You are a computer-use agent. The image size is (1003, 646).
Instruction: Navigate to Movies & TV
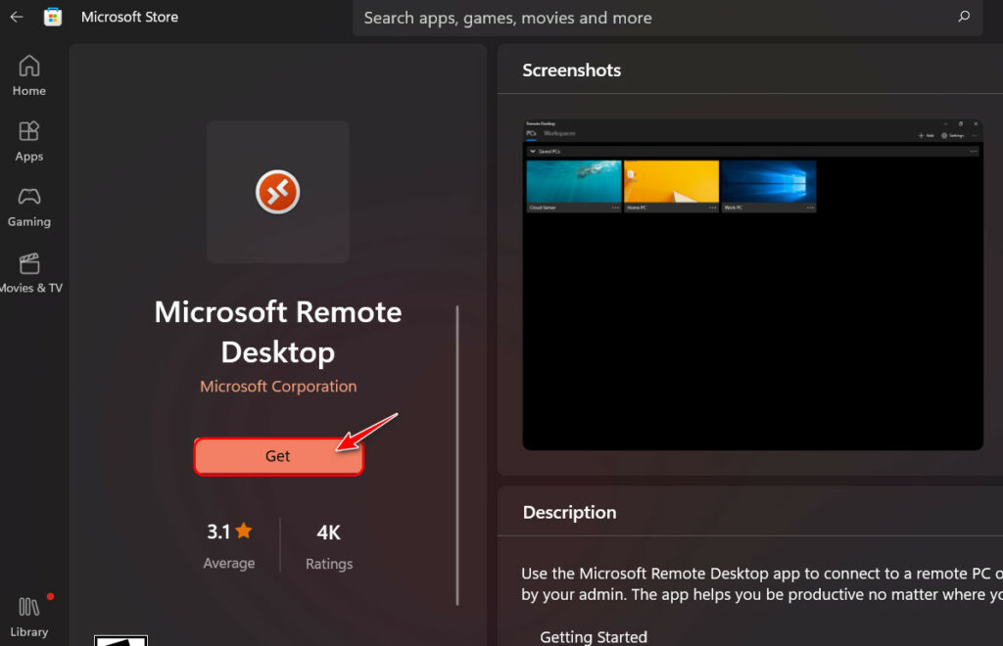[x=29, y=274]
